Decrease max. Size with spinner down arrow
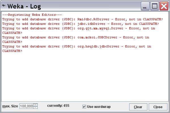Viewport: 170px width, 113px height. click(x=35, y=107)
